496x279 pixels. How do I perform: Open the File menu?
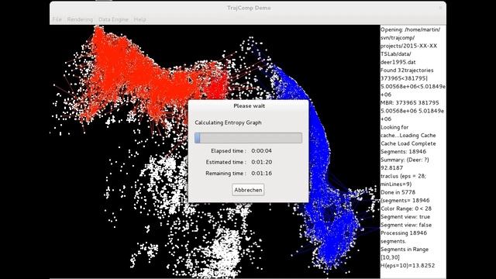click(x=57, y=19)
